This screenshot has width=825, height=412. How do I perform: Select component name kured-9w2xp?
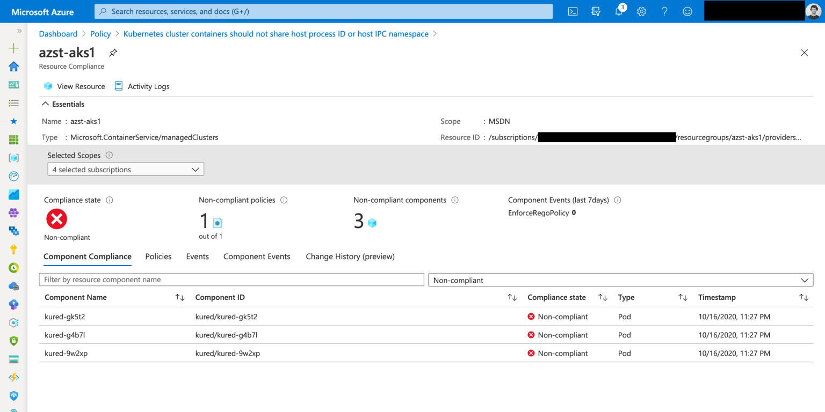click(x=66, y=353)
